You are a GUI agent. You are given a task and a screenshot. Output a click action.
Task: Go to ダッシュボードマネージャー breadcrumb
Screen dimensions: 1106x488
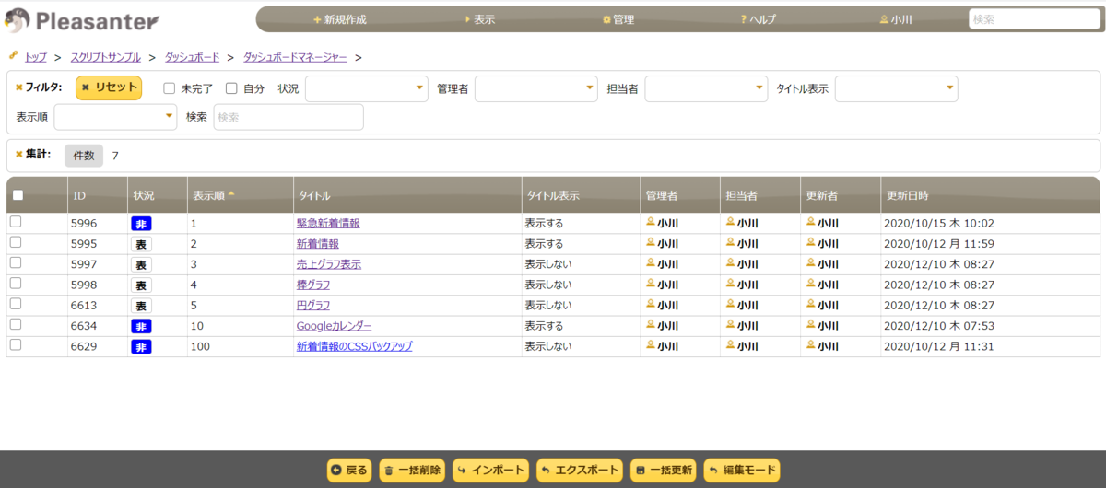click(x=295, y=57)
